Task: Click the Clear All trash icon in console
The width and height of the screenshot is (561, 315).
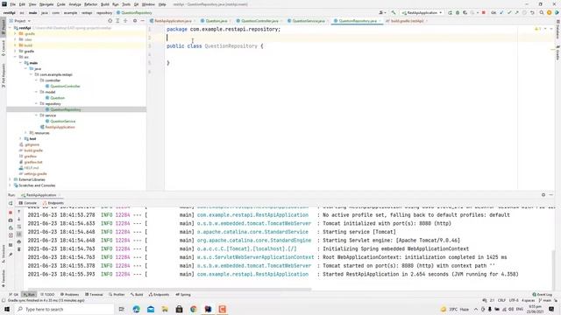Action: [19, 248]
